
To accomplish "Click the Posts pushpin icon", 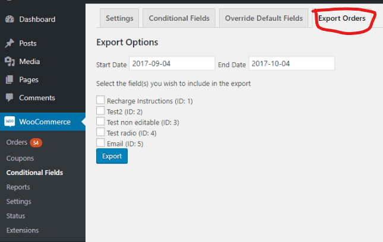I will 10,43.
